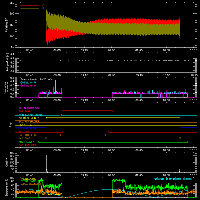Click '09:15' under the Flags plot
200x200 pixels.
pos(84,150)
